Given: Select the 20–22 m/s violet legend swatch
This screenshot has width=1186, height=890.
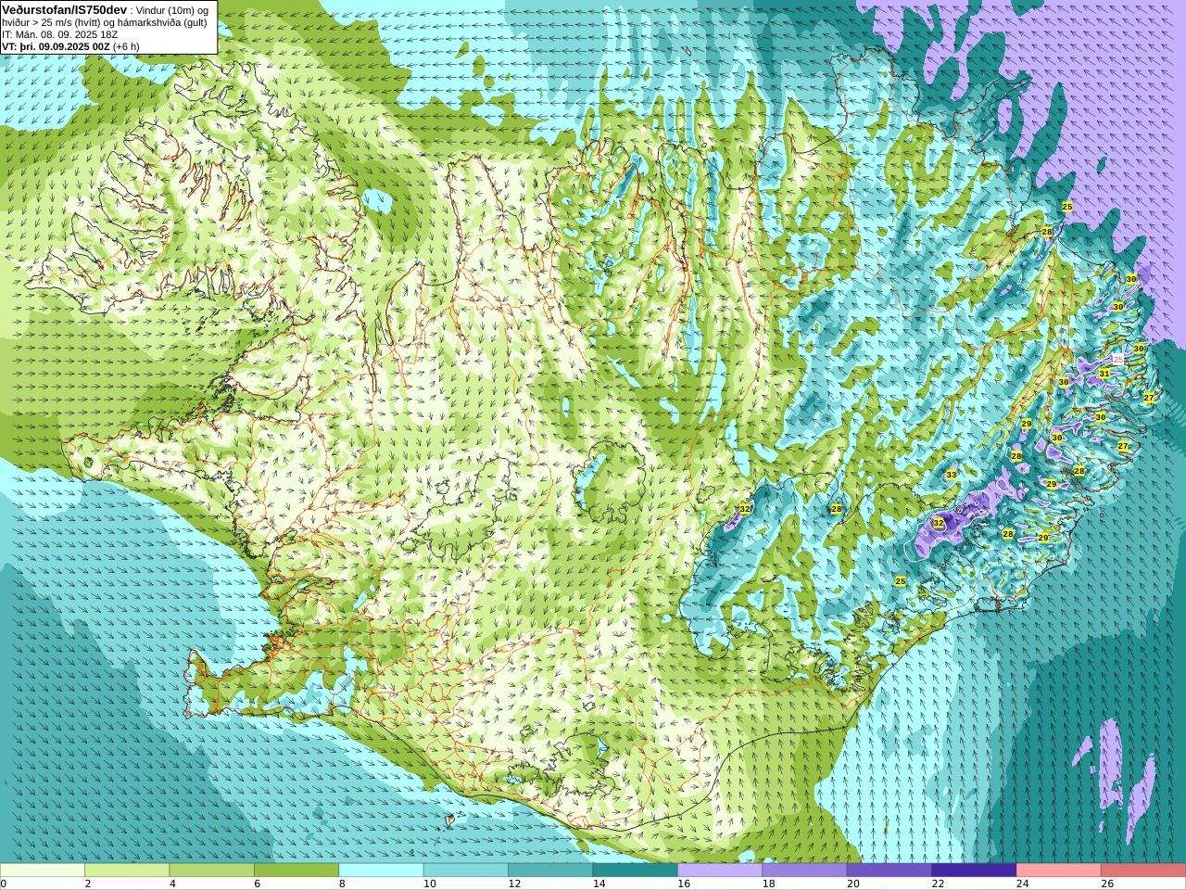Looking at the screenshot, I should point(889,871).
